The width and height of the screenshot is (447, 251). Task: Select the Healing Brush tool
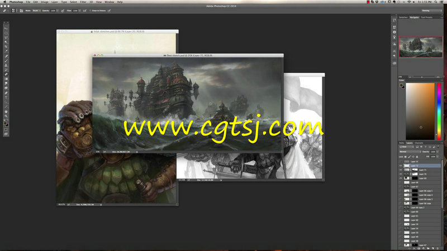click(x=6, y=56)
